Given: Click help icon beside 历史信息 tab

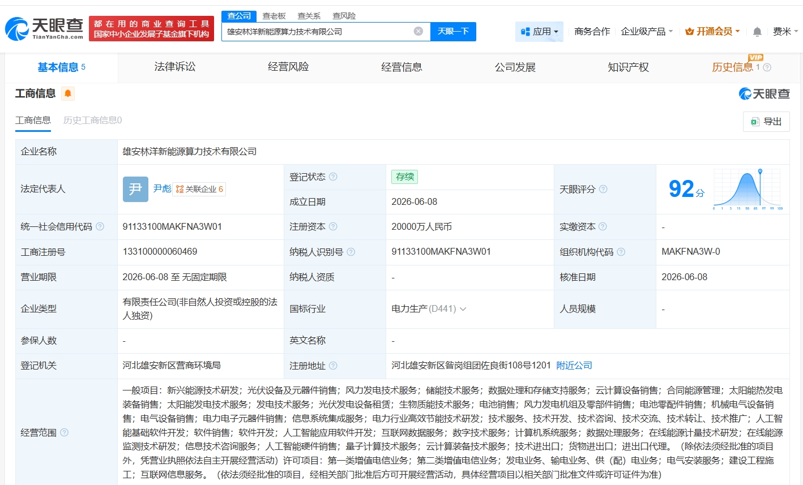Looking at the screenshot, I should pos(767,67).
